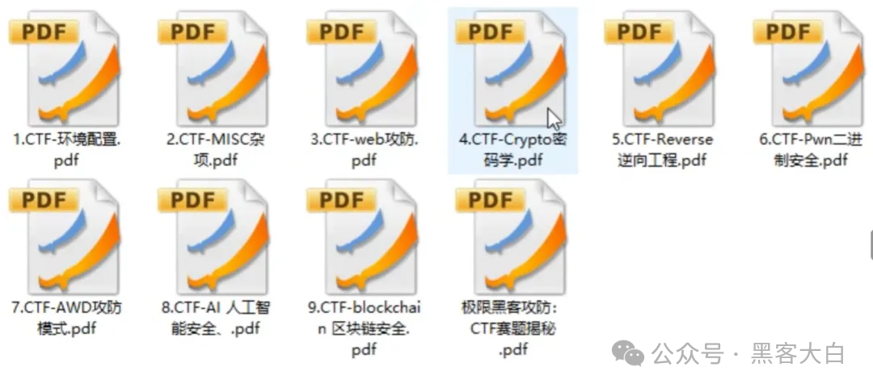This screenshot has height=388, width=873.
Task: Click the 3.CTF-web攻防.pdf icon
Action: coord(364,71)
